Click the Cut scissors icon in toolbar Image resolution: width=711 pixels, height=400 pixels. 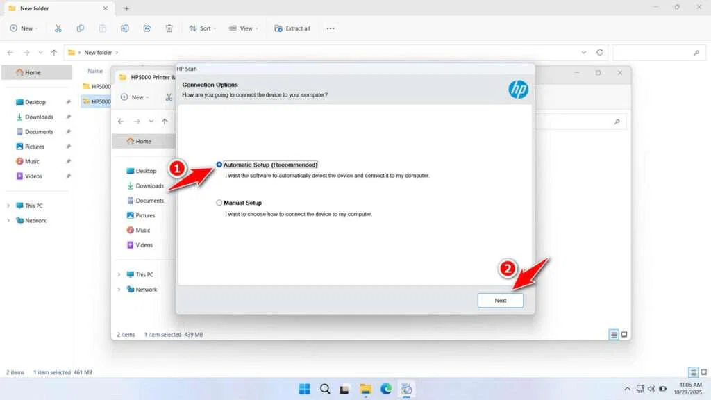[58, 28]
